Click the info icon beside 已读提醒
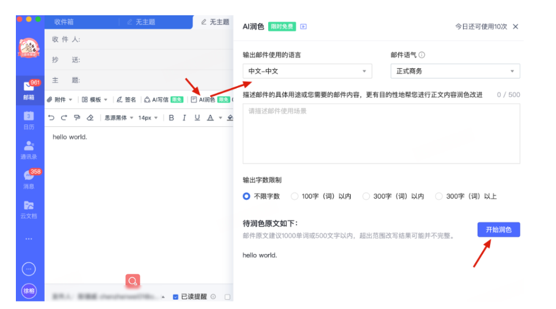Image resolution: width=556 pixels, height=309 pixels. (x=213, y=297)
